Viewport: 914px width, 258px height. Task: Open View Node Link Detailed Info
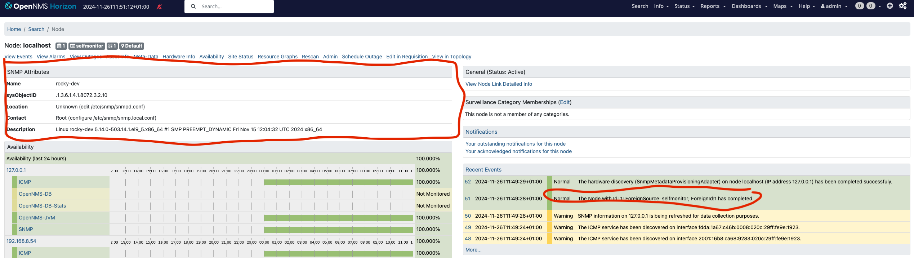pos(499,84)
